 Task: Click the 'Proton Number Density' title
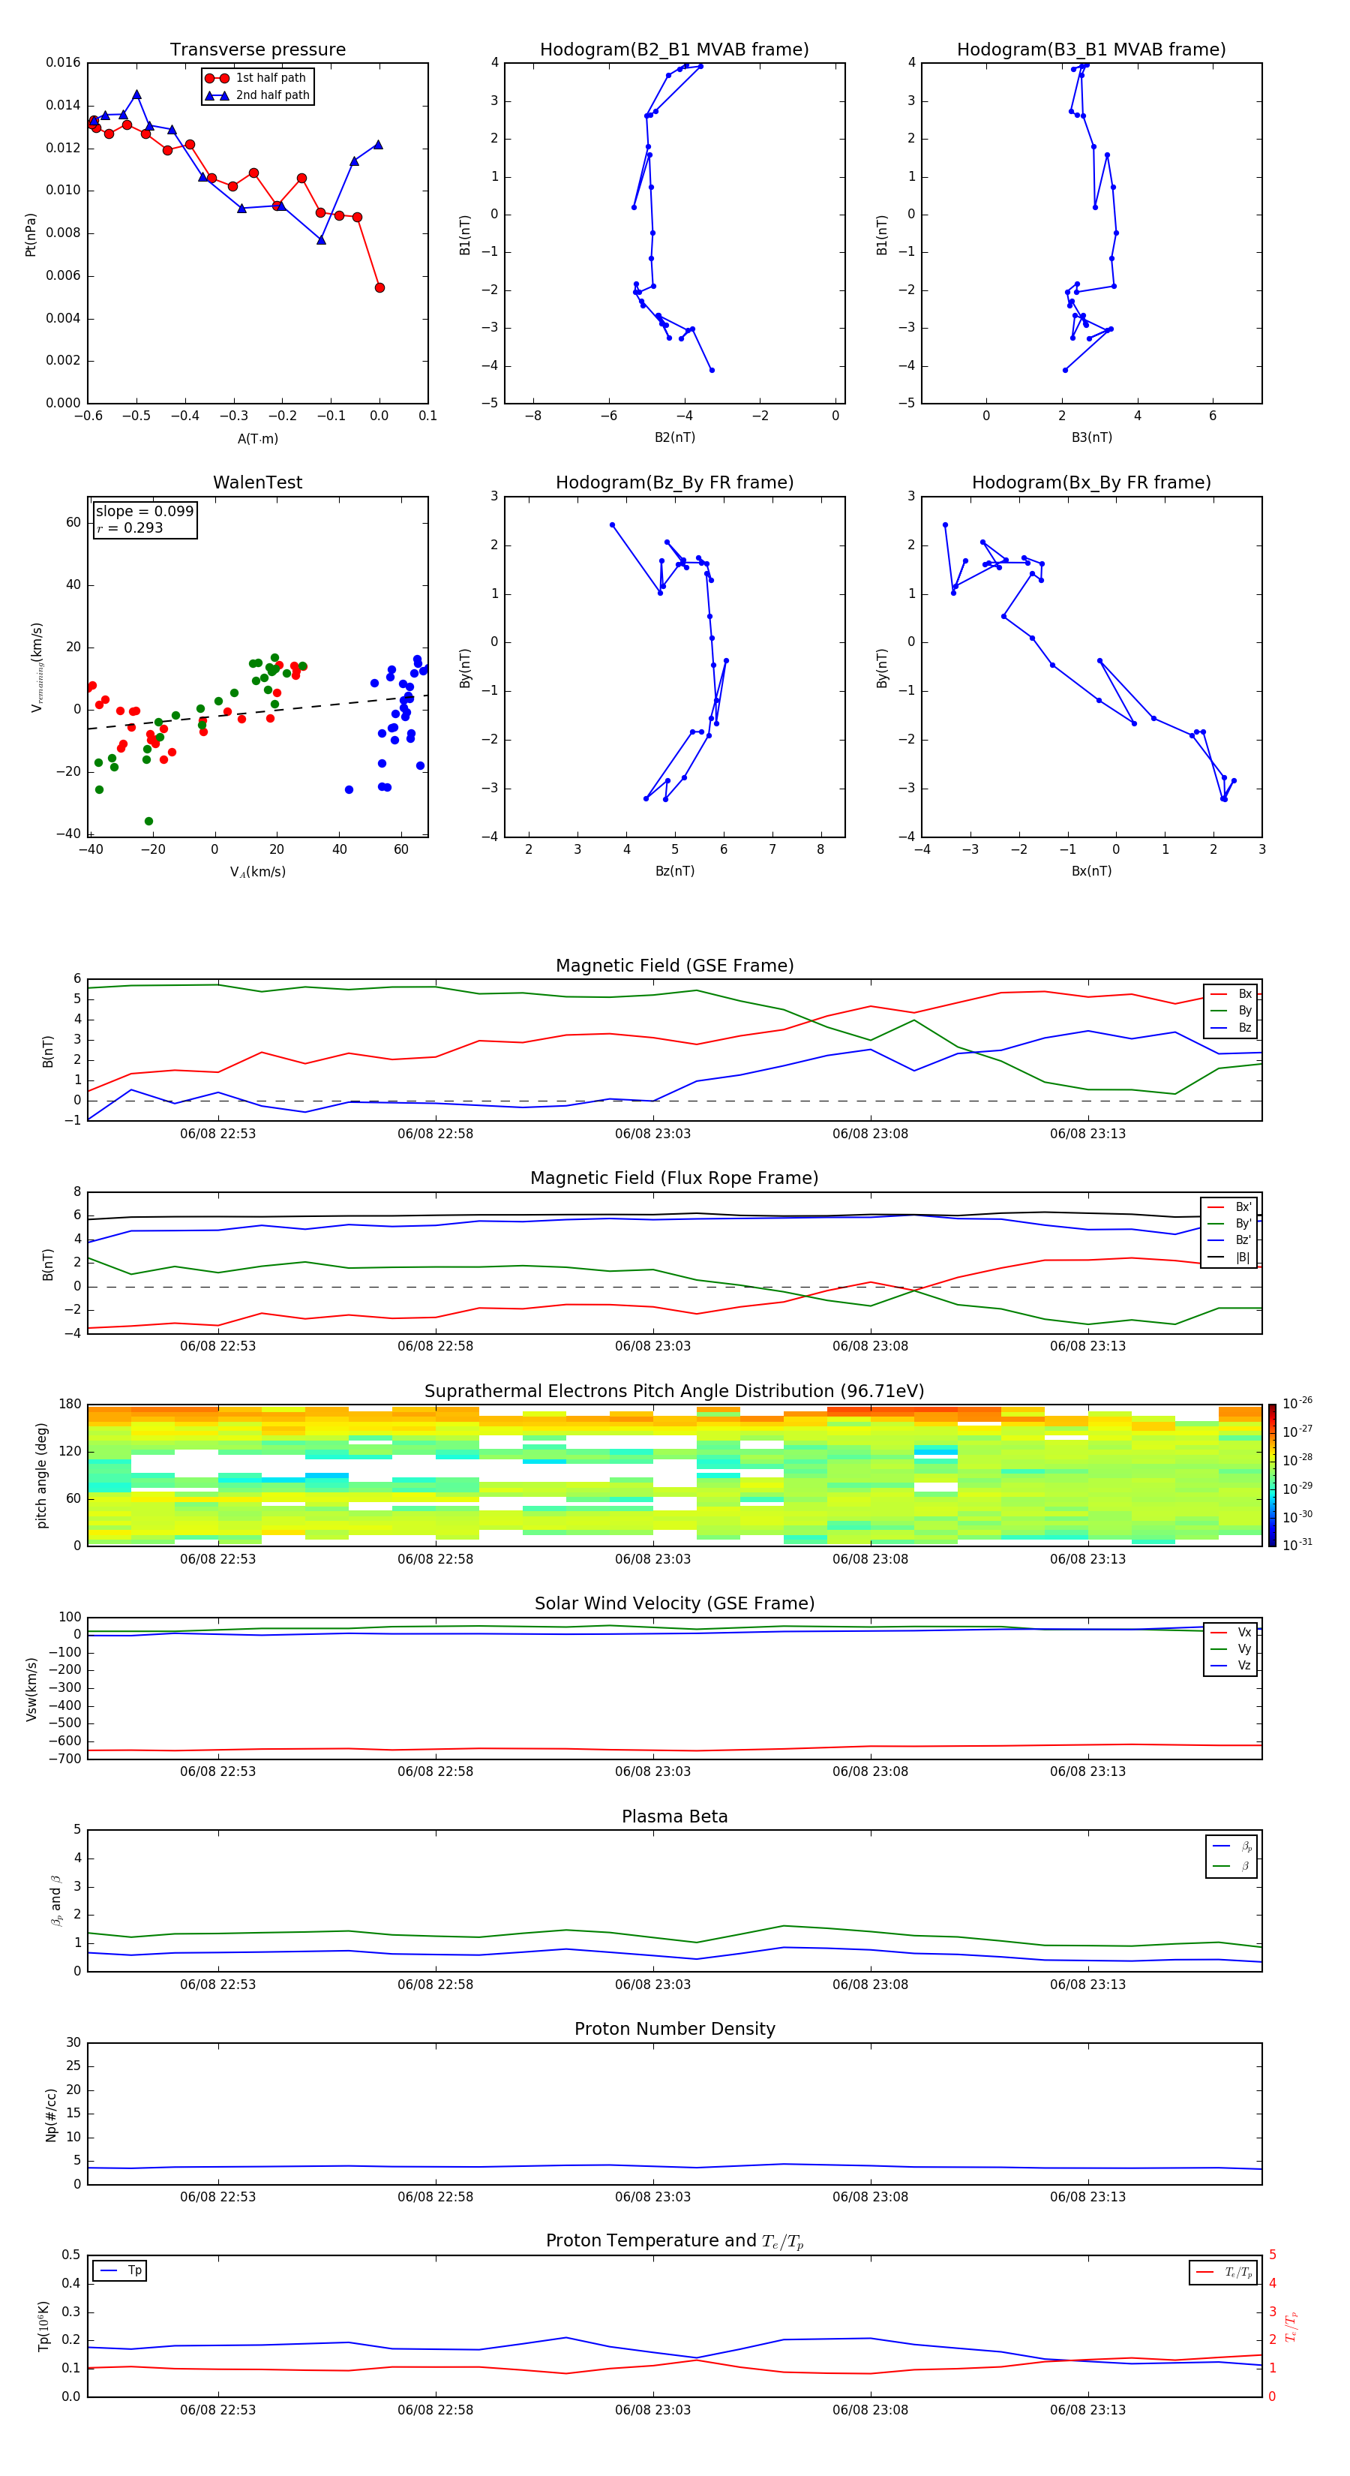tap(674, 2029)
